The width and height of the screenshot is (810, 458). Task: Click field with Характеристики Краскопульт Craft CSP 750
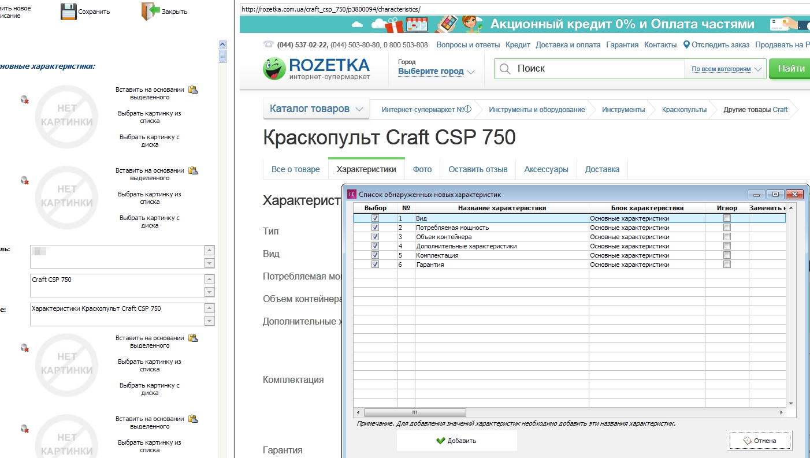pyautogui.click(x=117, y=314)
